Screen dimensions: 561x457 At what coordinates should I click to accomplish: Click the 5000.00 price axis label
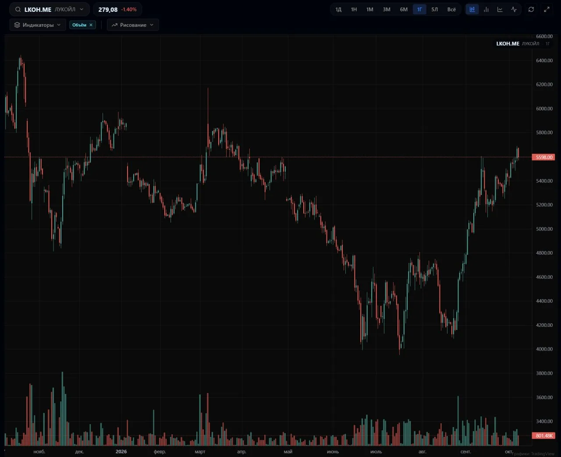pos(544,229)
